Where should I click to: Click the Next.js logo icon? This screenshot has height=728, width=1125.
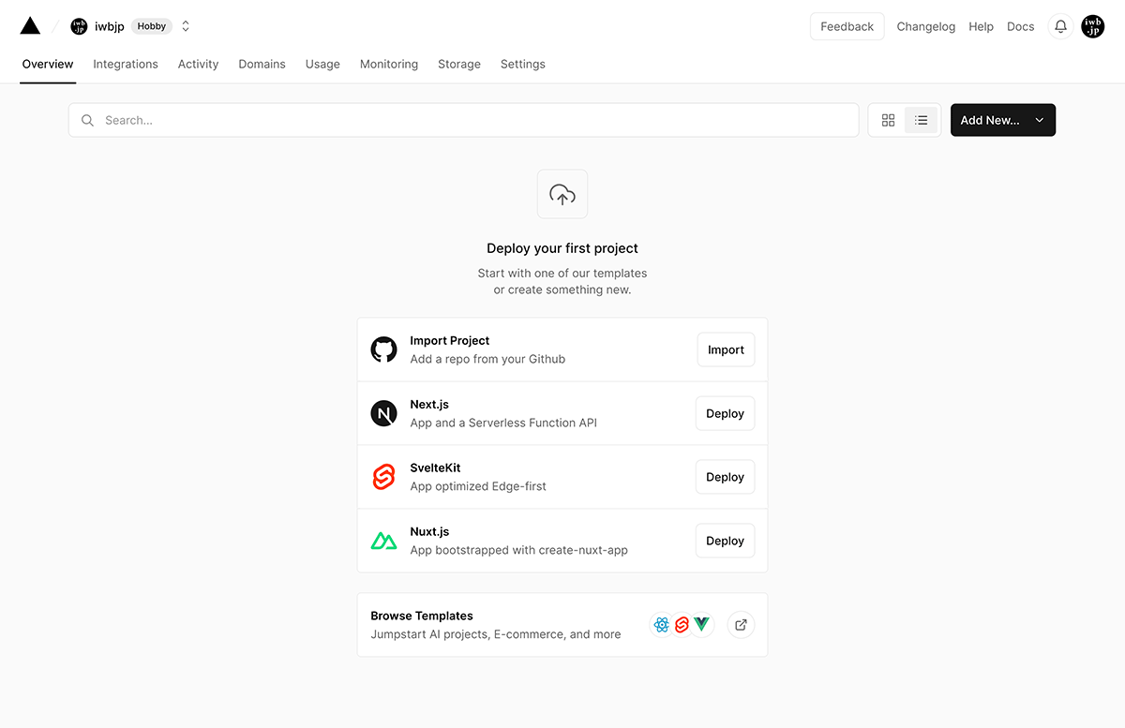point(383,413)
